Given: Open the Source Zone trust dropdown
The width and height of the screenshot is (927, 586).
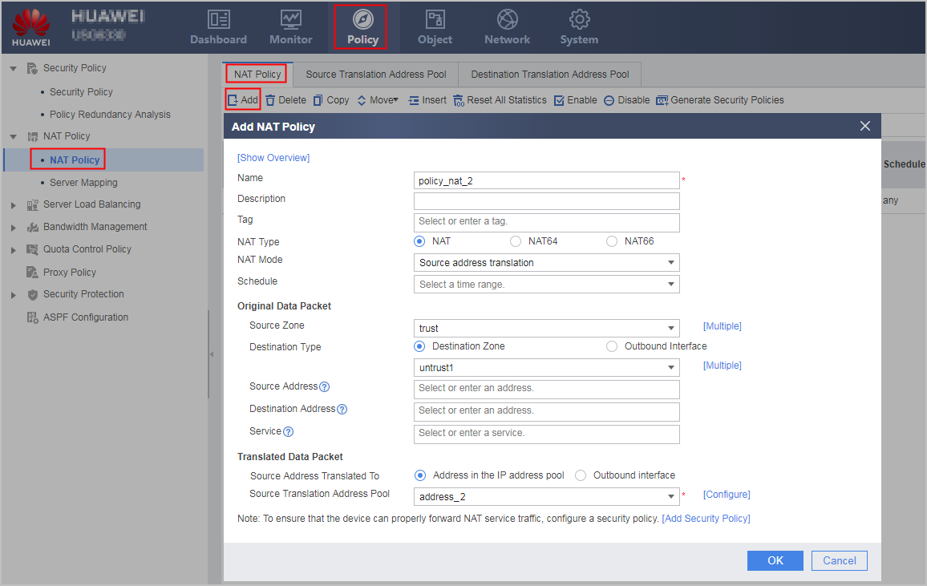Looking at the screenshot, I should coord(546,328).
